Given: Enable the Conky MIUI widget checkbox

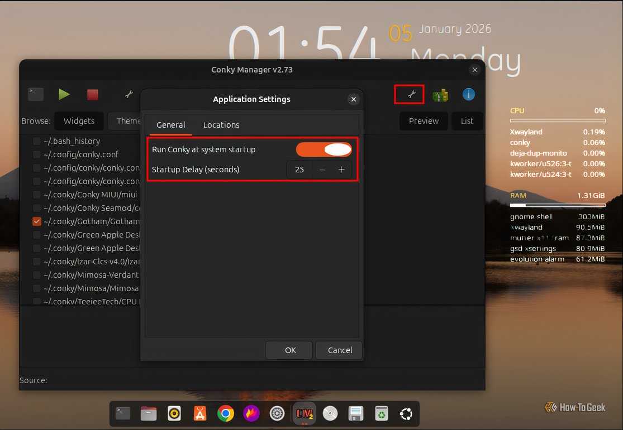Looking at the screenshot, I should [x=36, y=194].
